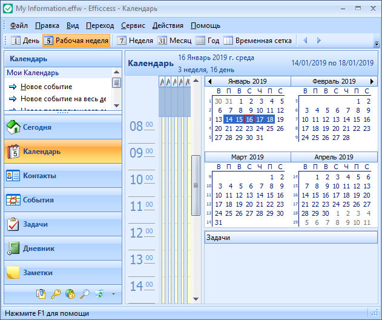This screenshot has width=382, height=320.
Task: Open the Задачи section in the sidebar
Action: [x=35, y=224]
